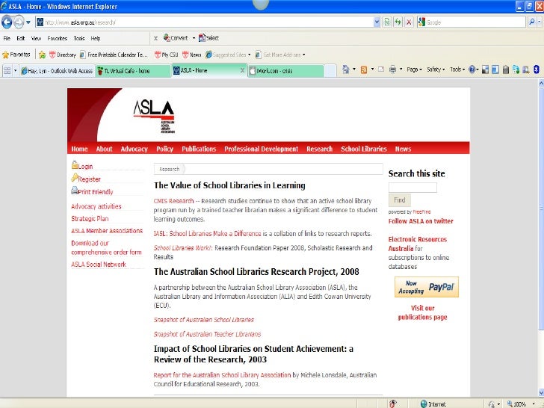Open the My CSU favorites link
This screenshot has width=544, height=408.
[x=166, y=55]
